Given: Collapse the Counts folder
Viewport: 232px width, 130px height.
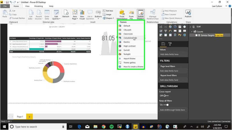Looking at the screenshot, I should pyautogui.click(x=192, y=32).
